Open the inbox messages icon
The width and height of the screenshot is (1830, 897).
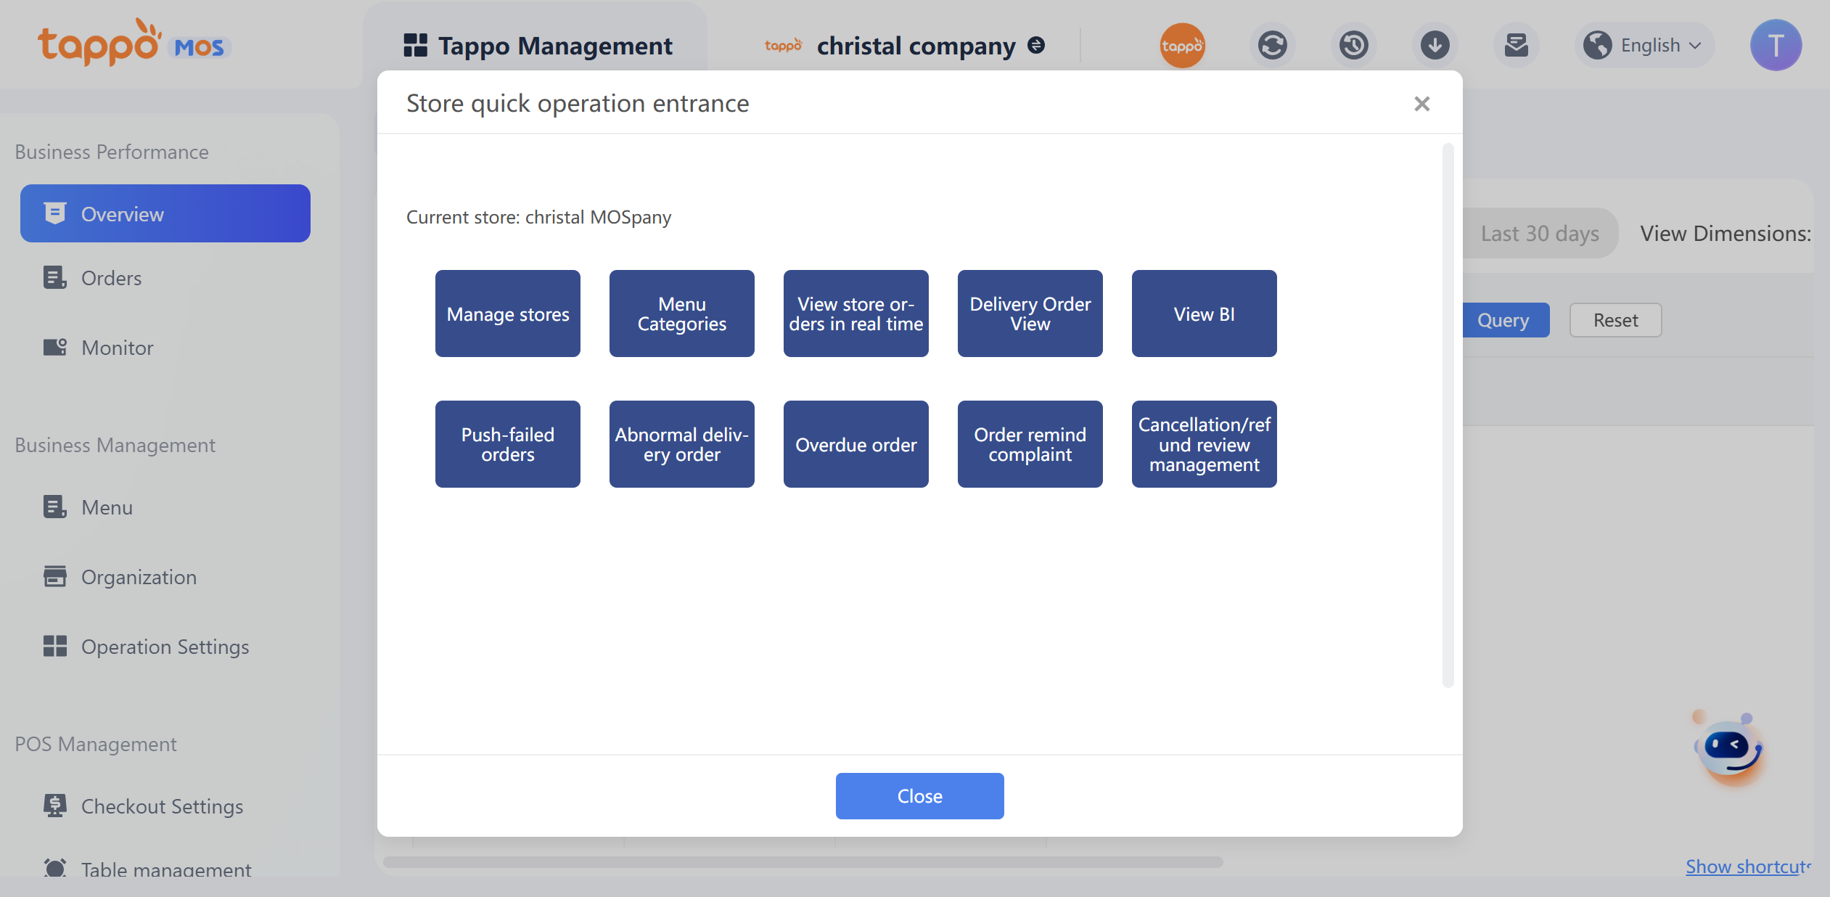1516,45
